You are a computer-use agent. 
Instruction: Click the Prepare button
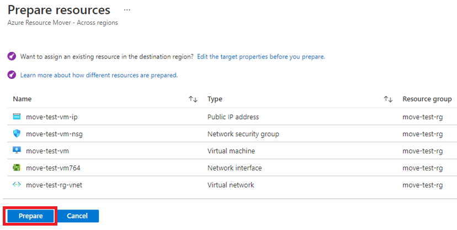(x=30, y=216)
